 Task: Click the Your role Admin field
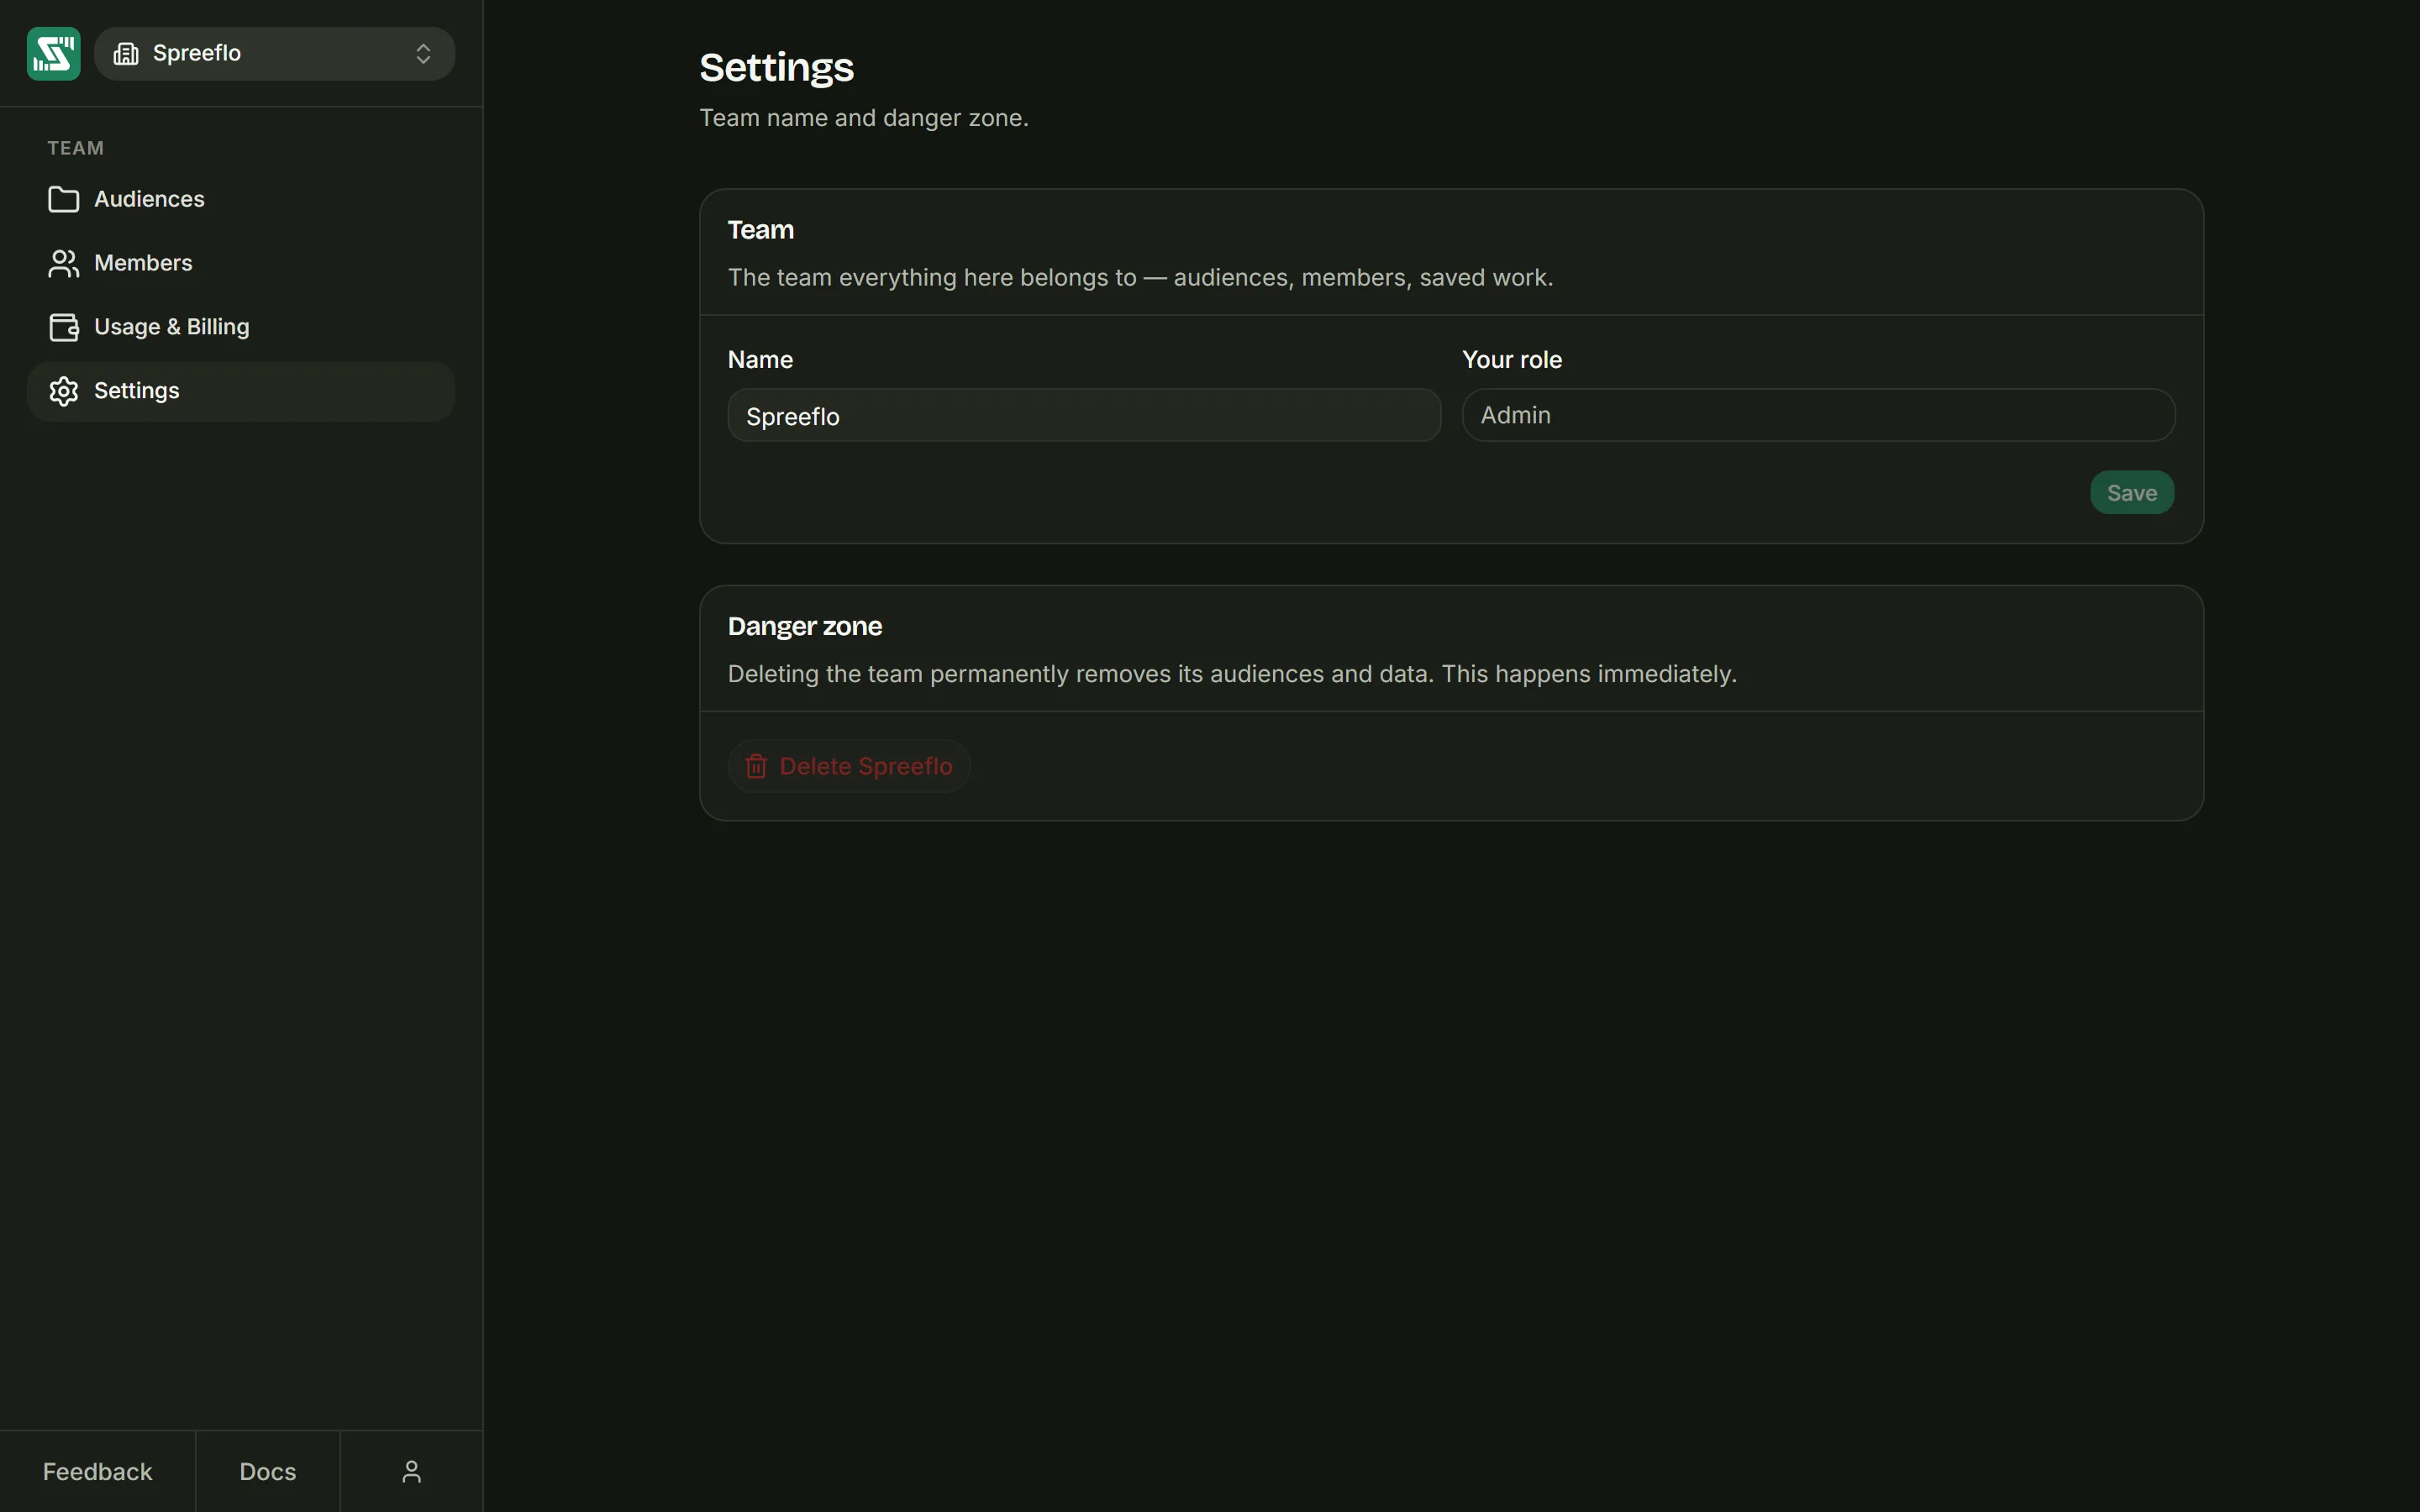[1818, 415]
